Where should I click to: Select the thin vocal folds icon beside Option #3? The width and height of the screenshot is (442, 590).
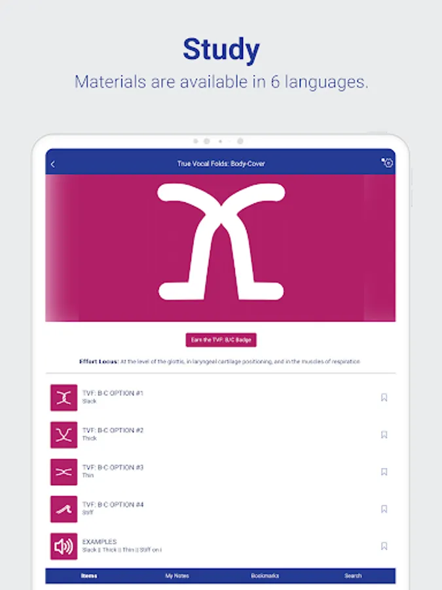click(64, 471)
